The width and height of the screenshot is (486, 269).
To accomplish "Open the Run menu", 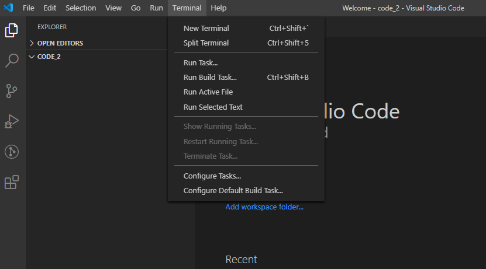I will point(156,8).
